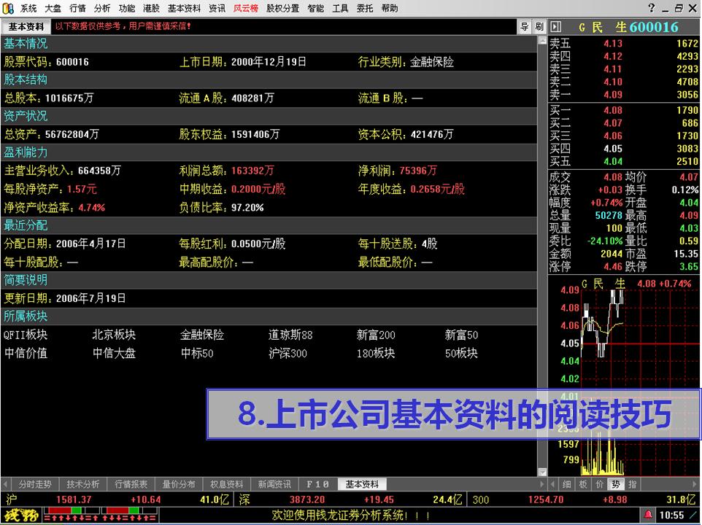This screenshot has height=525, width=702.
Task: Open the 资讯 menu
Action: coord(217,8)
